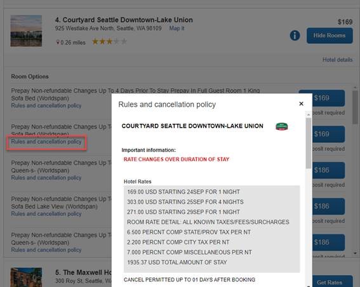Open the Hotel details link
Viewport: 360px width, 287px height.
coord(337,60)
